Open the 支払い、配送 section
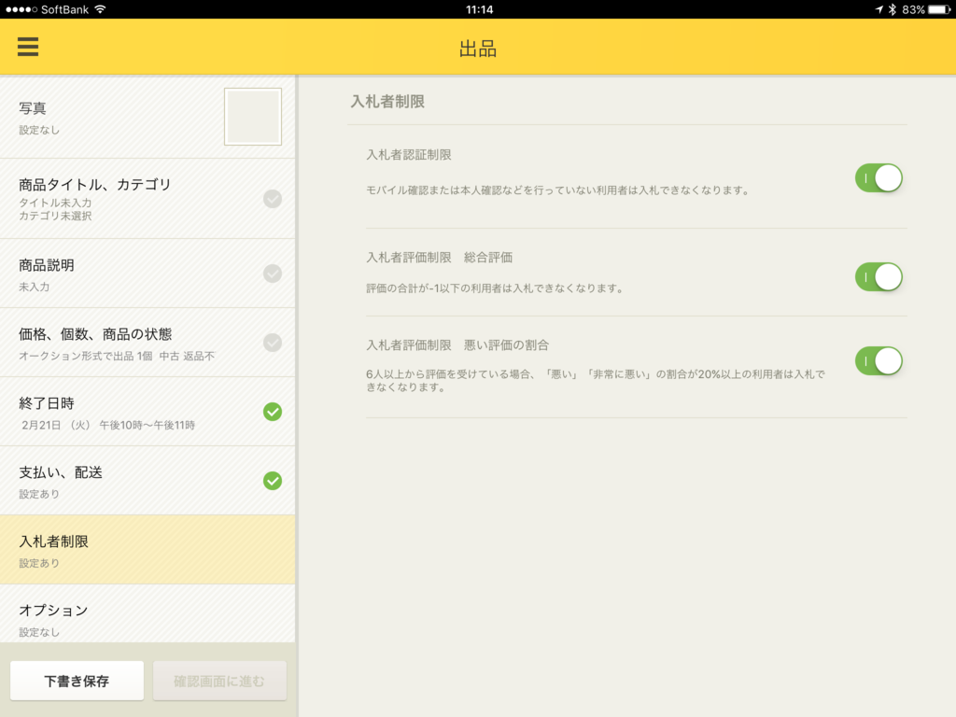This screenshot has width=956, height=717. (148, 481)
